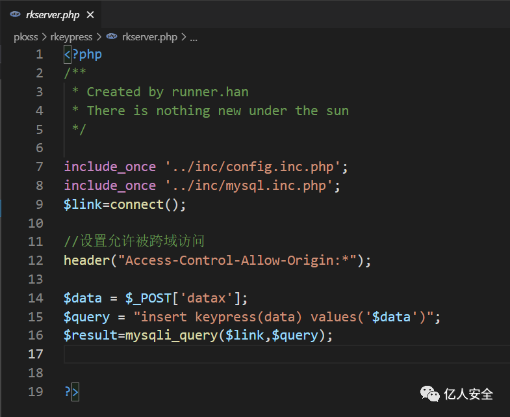Click rkserver.php in breadcrumb path
The width and height of the screenshot is (510, 417).
click(149, 37)
